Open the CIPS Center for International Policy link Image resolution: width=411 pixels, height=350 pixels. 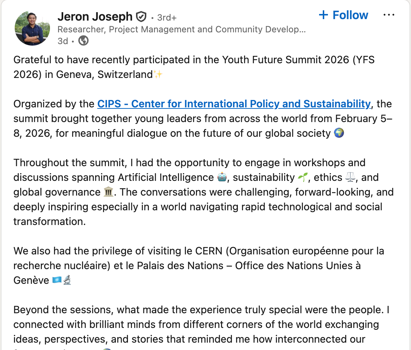234,104
